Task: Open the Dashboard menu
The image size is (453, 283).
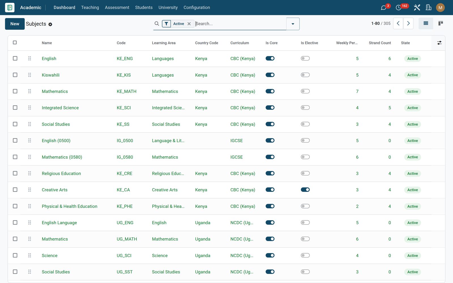Action: (65, 8)
